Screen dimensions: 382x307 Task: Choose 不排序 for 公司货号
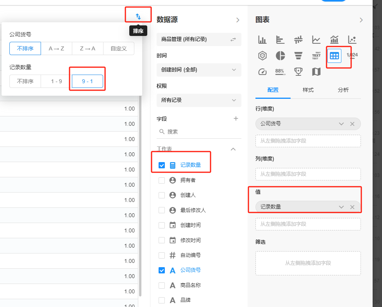[25, 48]
